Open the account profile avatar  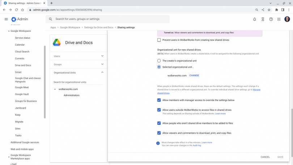287,19
